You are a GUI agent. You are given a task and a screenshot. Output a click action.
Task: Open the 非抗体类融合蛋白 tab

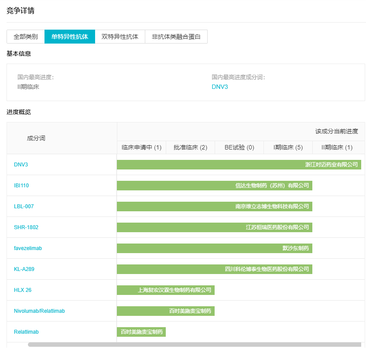(x=176, y=37)
